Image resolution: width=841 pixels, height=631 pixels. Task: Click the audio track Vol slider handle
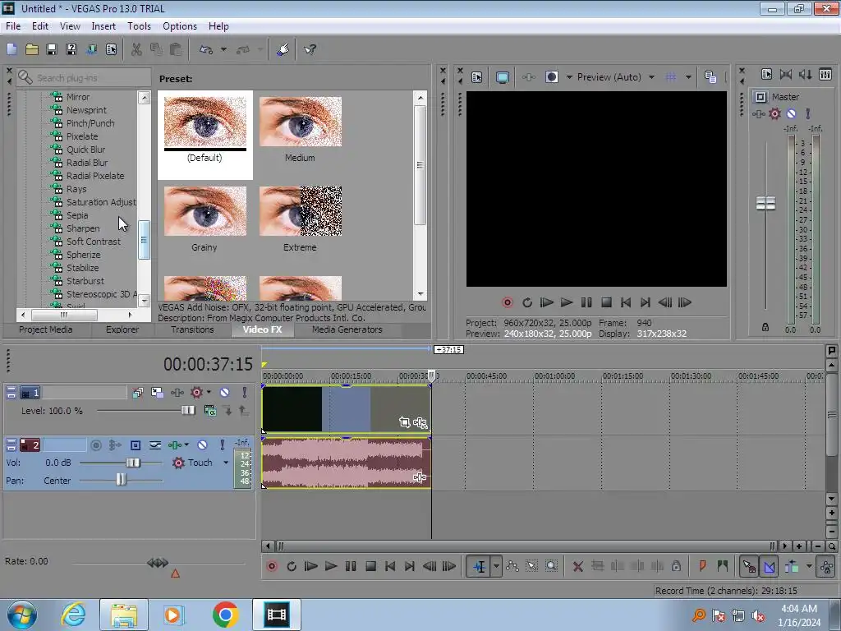(132, 463)
